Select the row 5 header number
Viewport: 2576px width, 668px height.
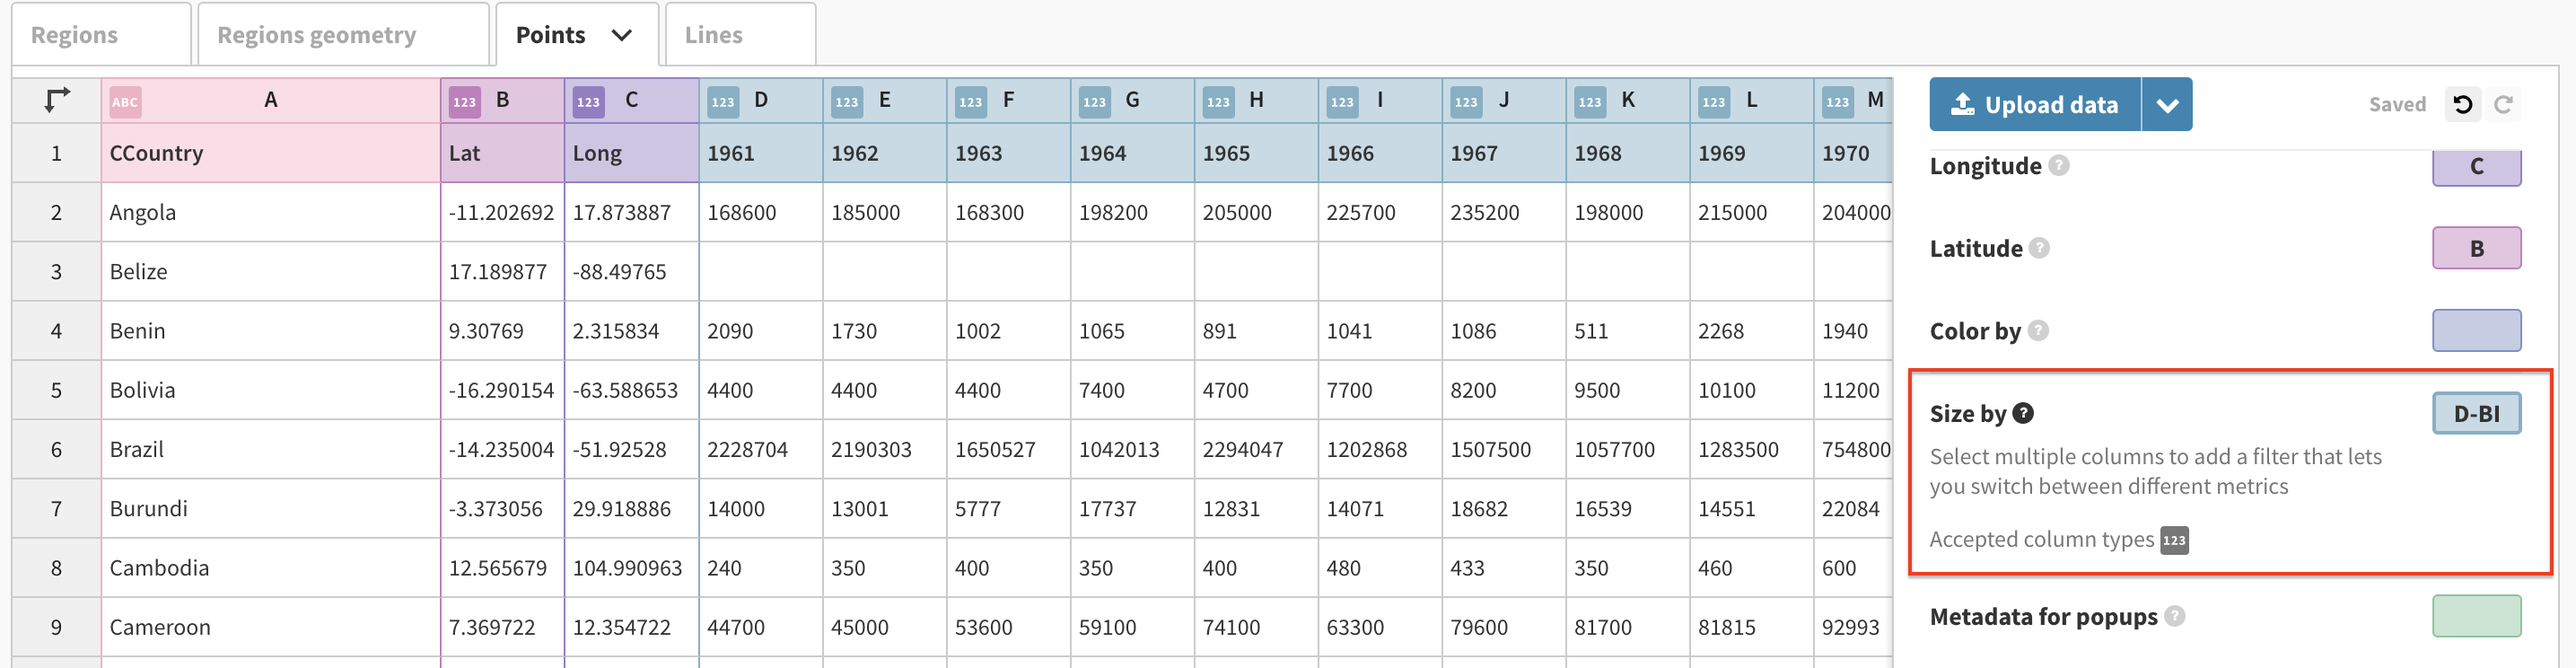pos(56,390)
